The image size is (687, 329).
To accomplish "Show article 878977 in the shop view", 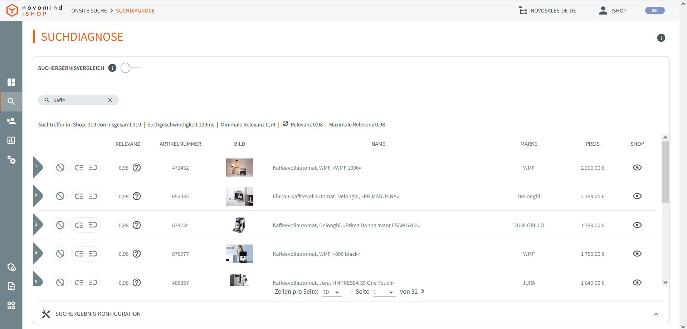I will [x=638, y=254].
